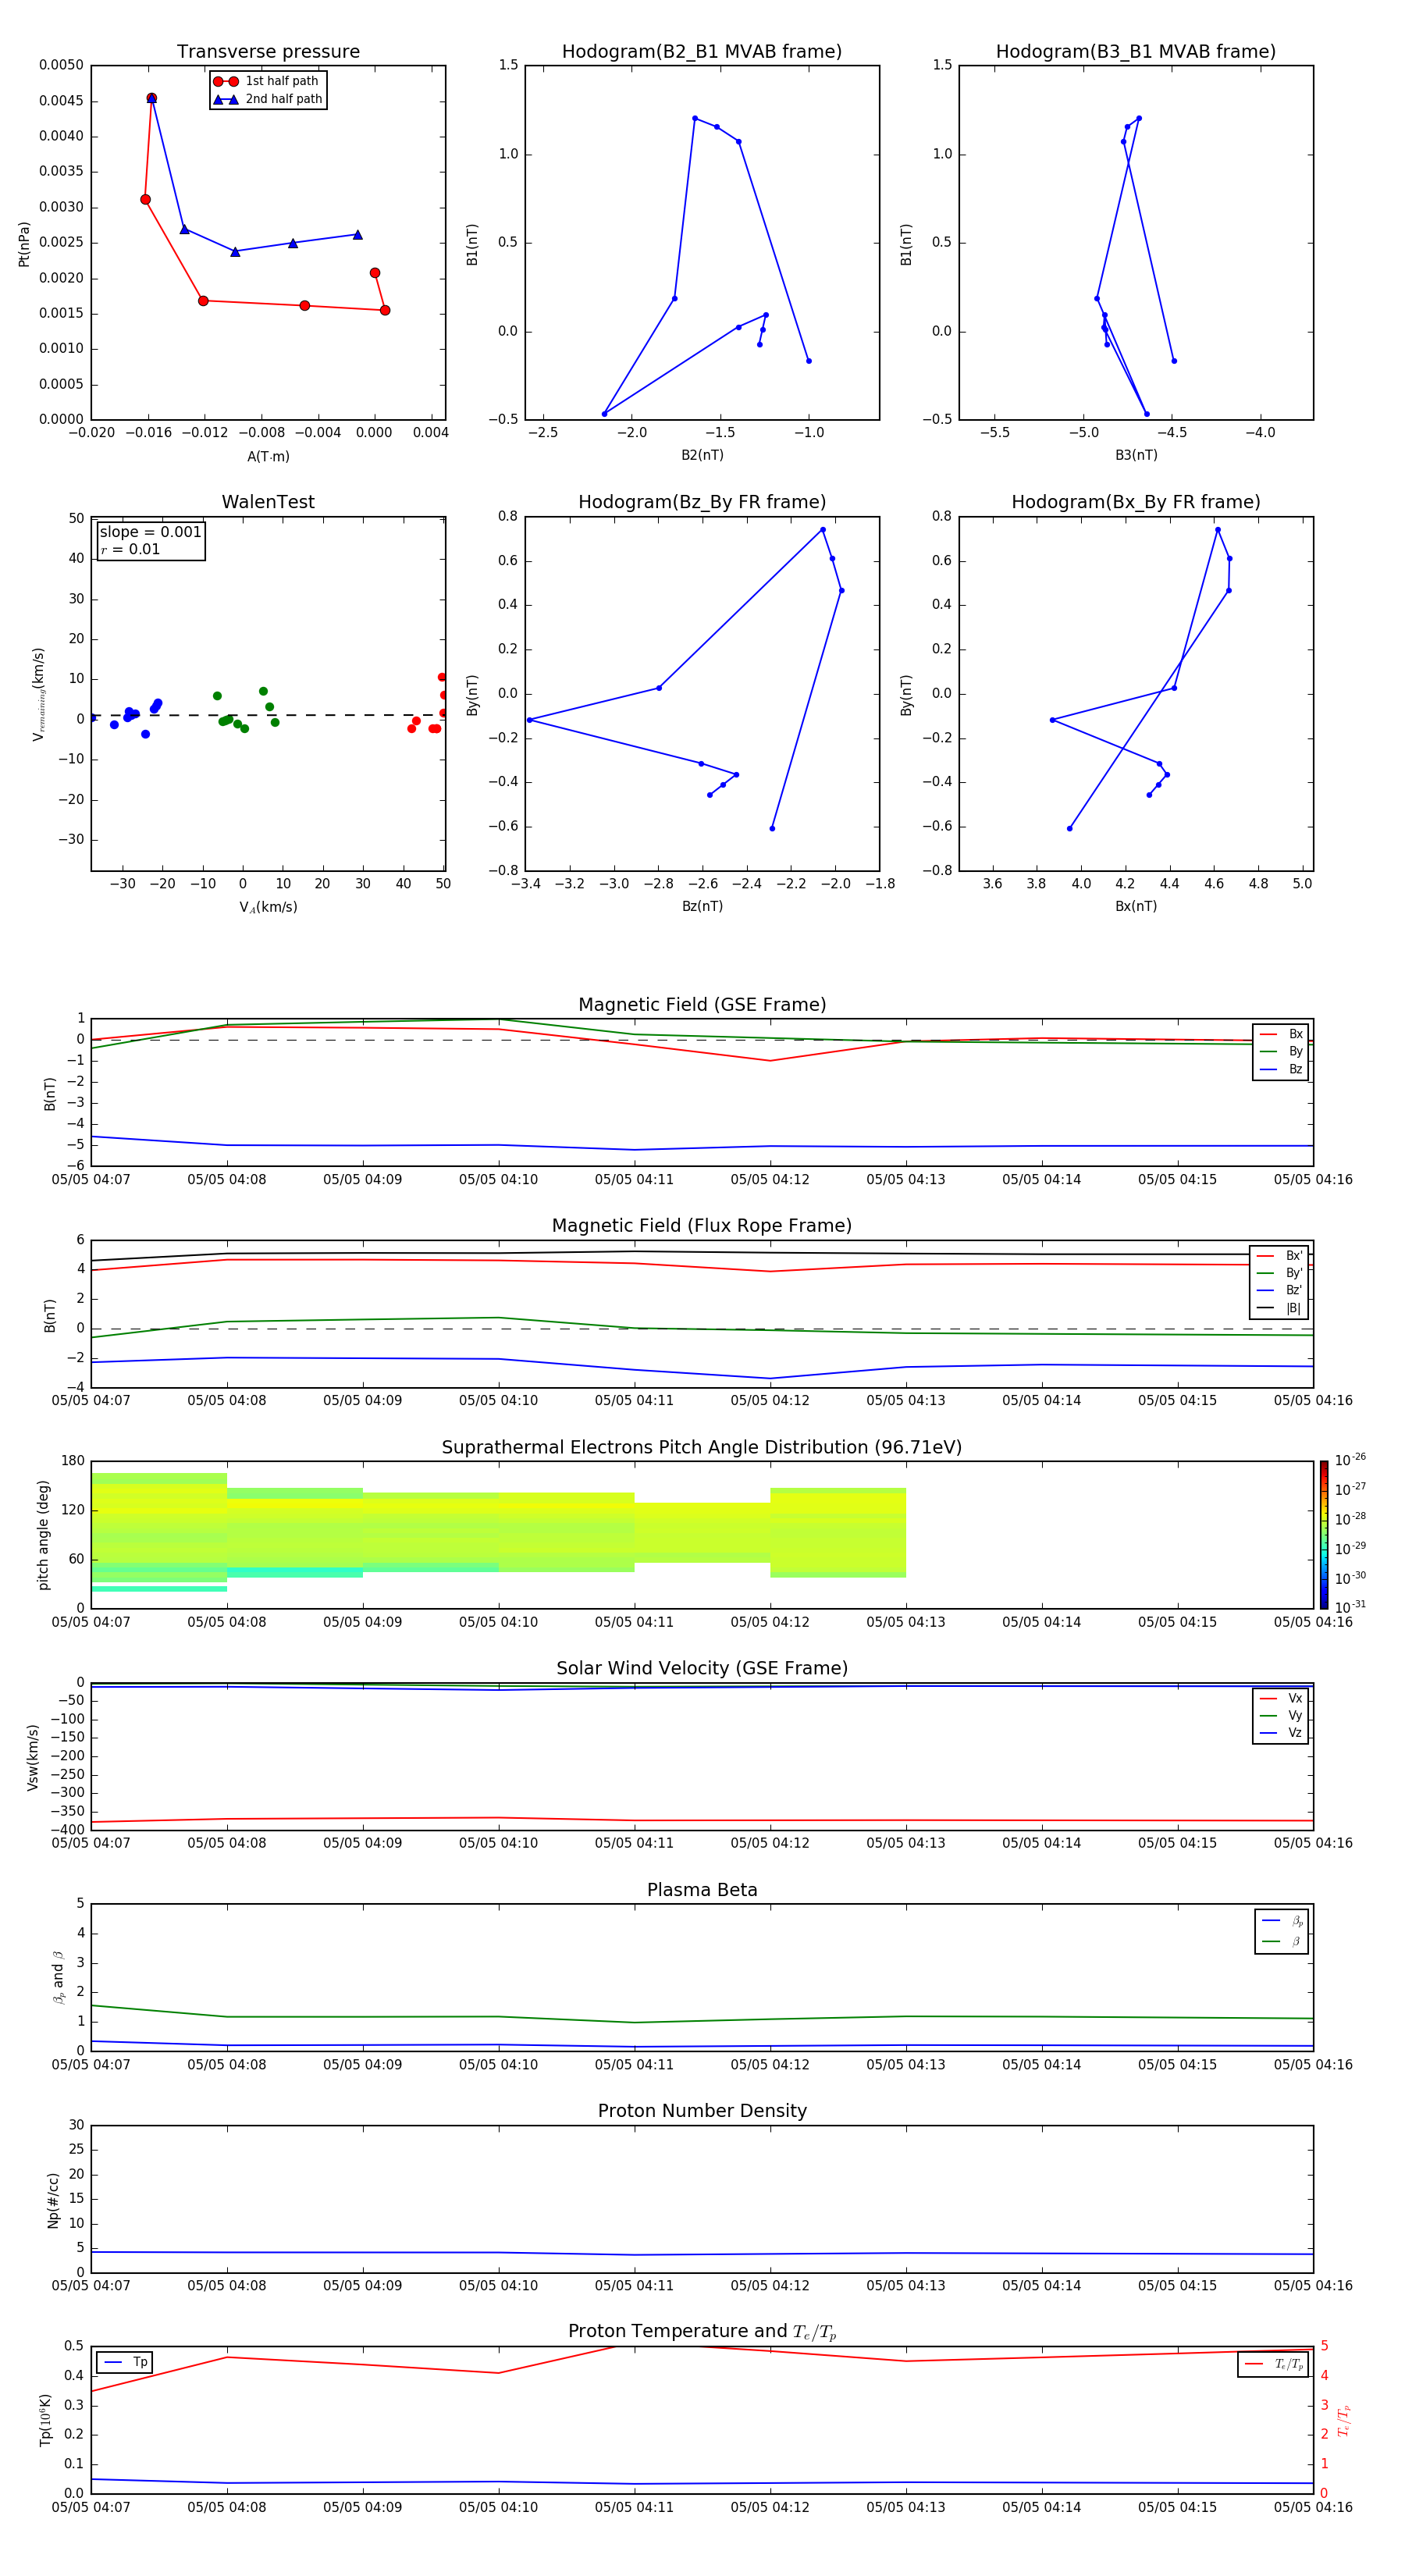Click the WalenTest "V_A(km/s)" axis label
The height and width of the screenshot is (2576, 1405).
click(268, 907)
